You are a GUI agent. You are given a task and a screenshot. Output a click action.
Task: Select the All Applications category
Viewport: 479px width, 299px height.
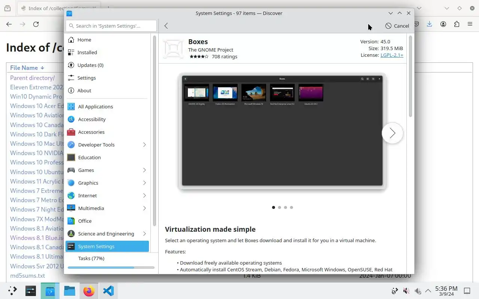107,107
